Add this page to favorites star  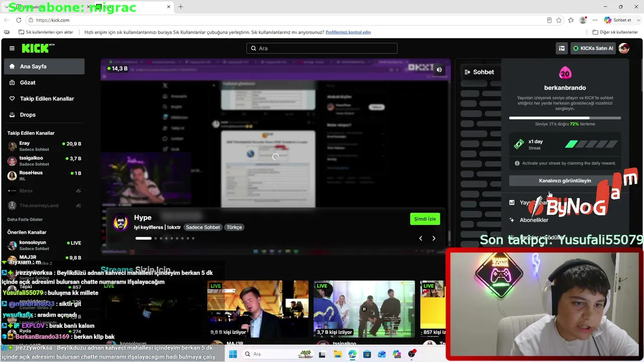[x=558, y=20]
